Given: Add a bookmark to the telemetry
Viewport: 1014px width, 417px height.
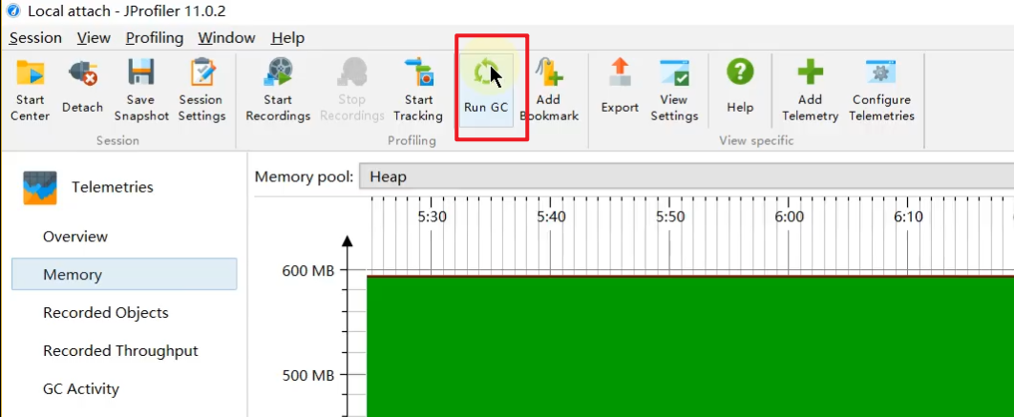Looking at the screenshot, I should click(x=549, y=91).
